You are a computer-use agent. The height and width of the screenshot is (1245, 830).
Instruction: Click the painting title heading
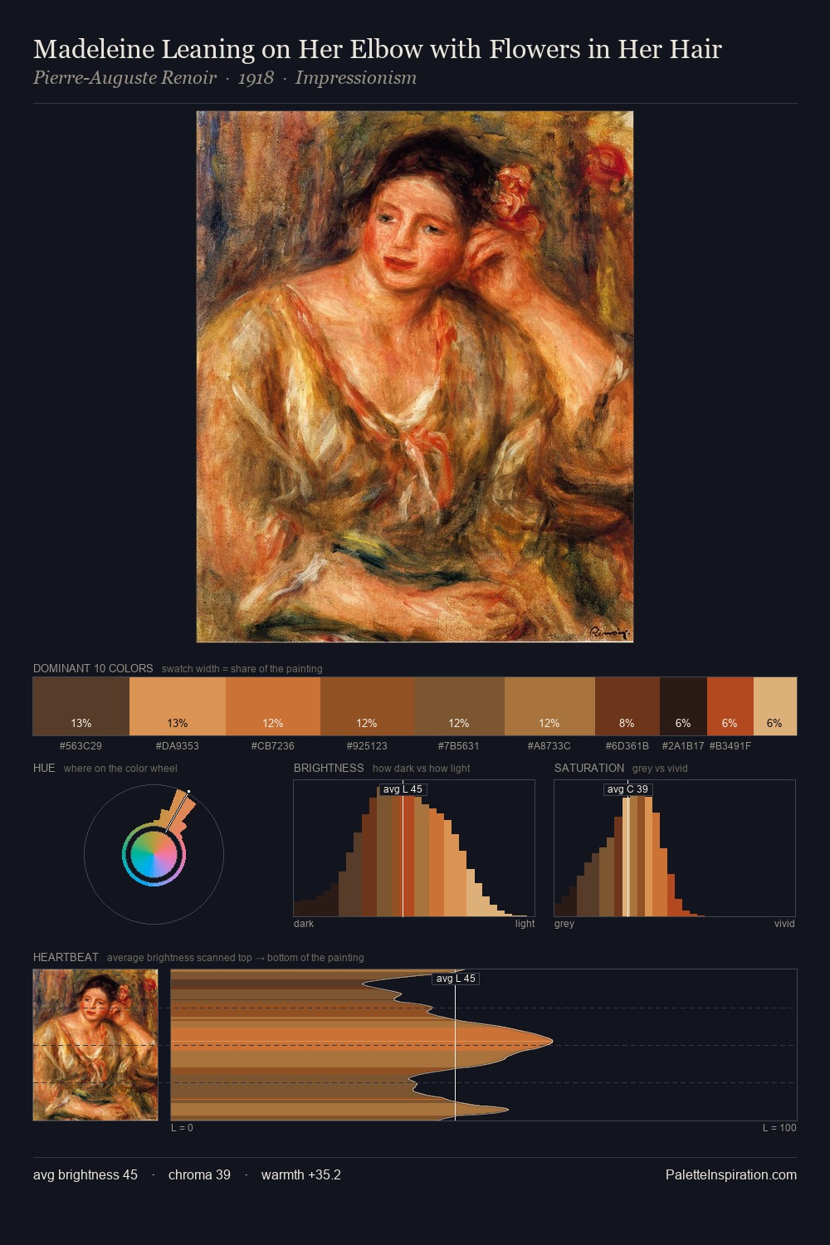click(378, 49)
